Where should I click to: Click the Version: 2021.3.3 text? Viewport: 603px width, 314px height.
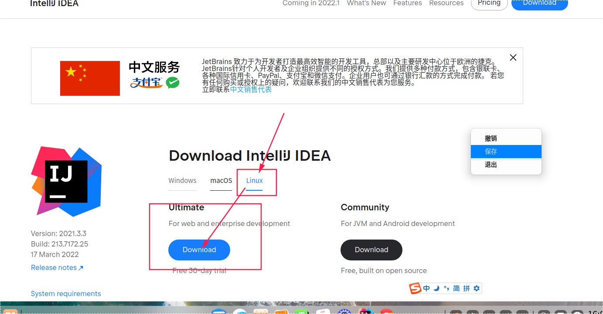coord(59,234)
